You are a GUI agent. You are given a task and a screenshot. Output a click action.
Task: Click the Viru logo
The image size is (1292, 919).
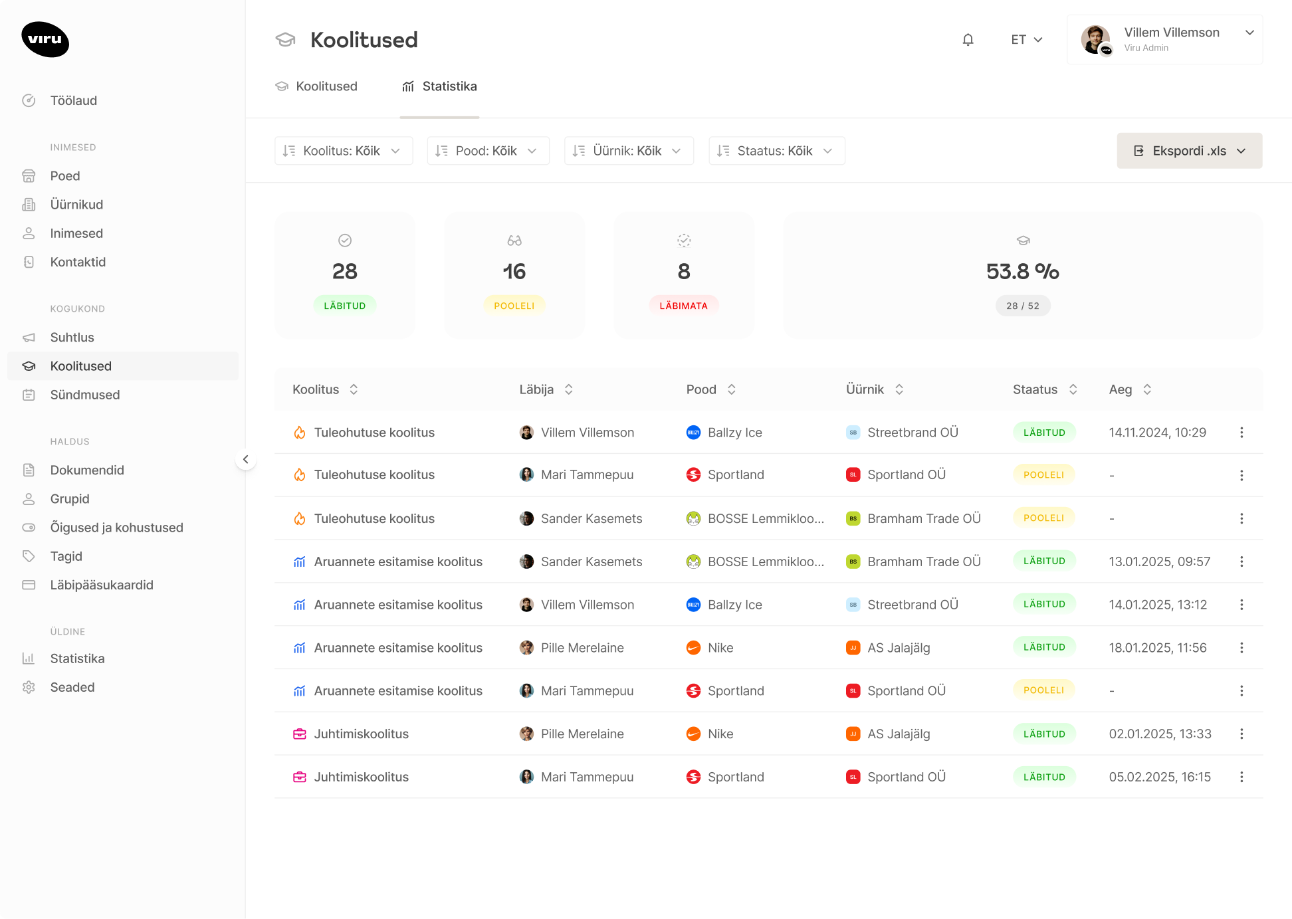[x=45, y=39]
